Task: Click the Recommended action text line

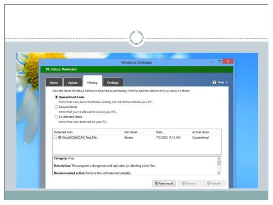Action: [x=92, y=173]
